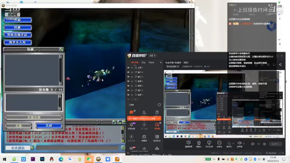Open the Windows Start menu
Screen dimensions: 290x163
[4, 159]
